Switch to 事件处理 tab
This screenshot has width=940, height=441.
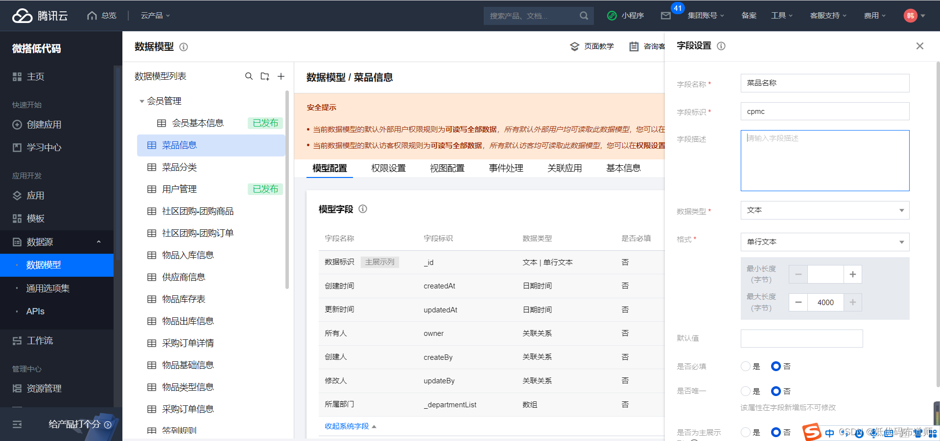[506, 168]
